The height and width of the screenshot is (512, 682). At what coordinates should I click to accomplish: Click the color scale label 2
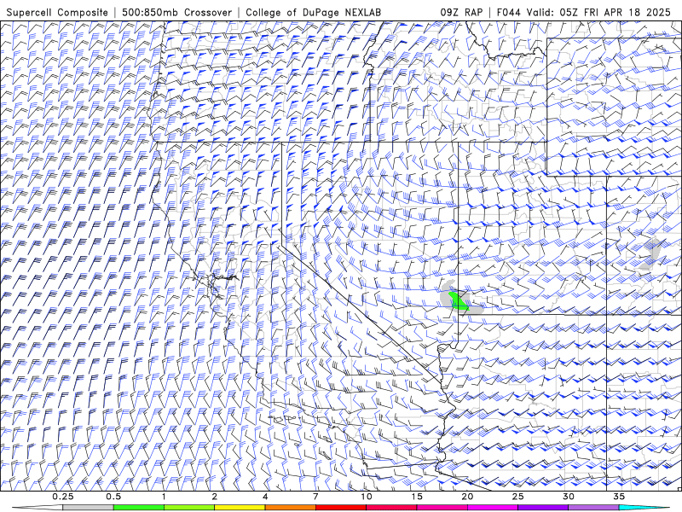point(215,497)
